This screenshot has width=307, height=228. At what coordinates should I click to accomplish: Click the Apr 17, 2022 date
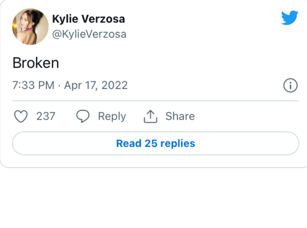tap(96, 85)
